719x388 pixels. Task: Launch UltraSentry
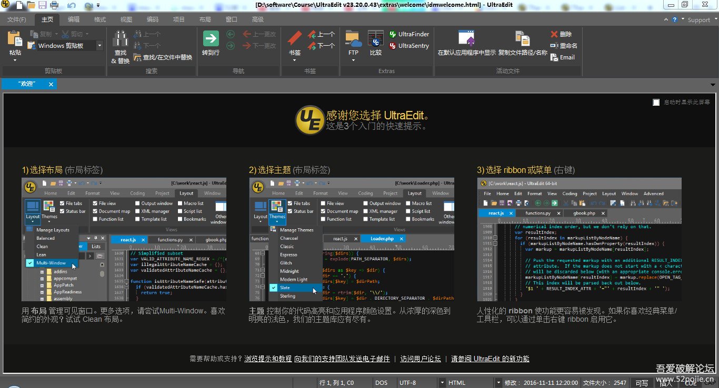410,46
